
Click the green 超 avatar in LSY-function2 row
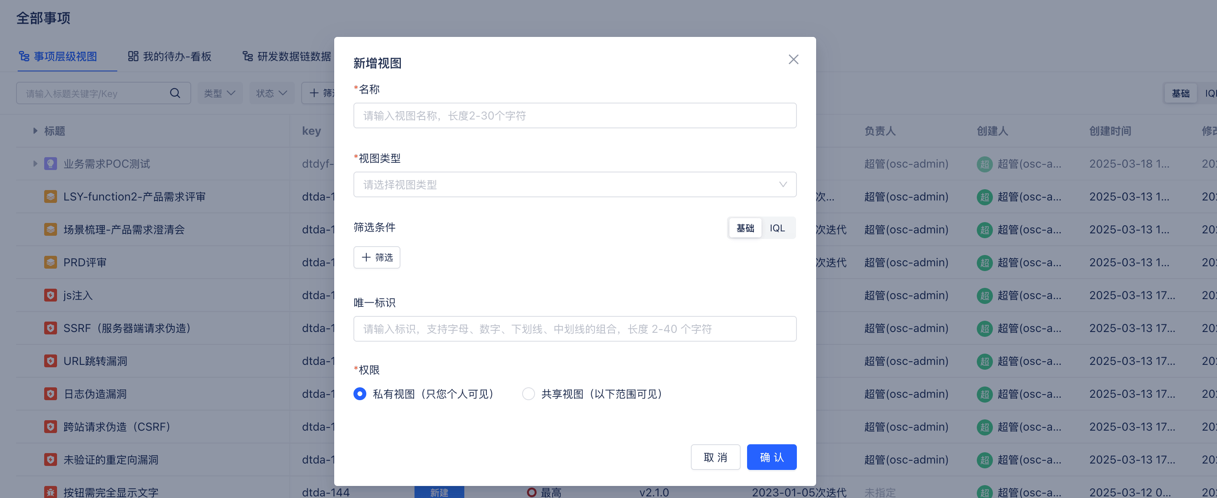click(x=984, y=196)
